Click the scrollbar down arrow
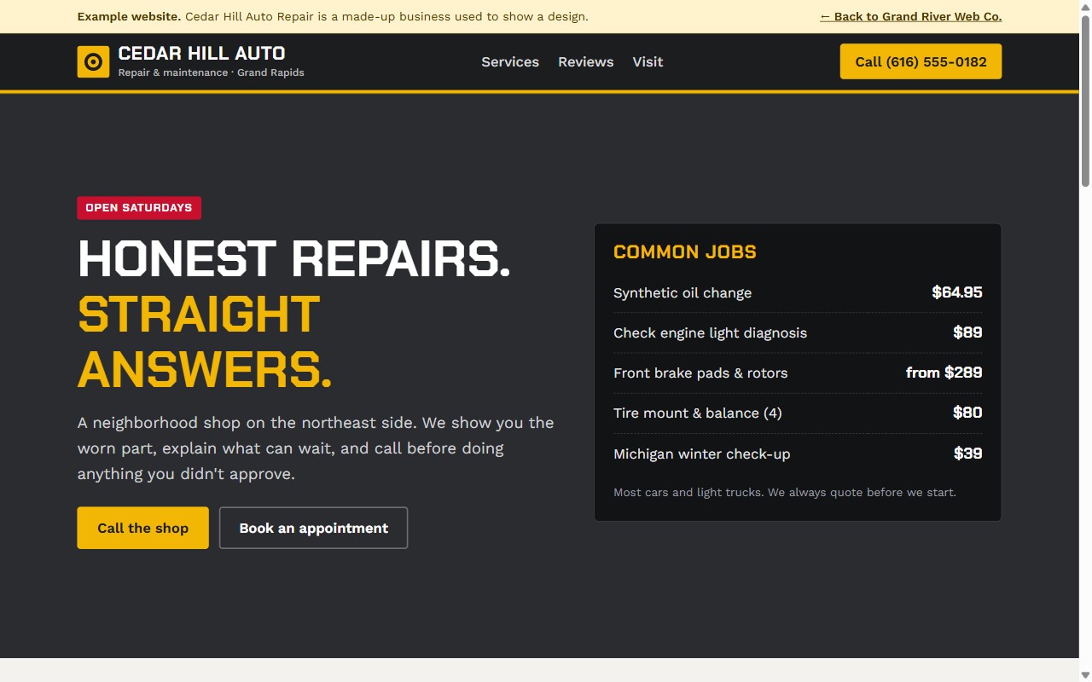The image size is (1092, 682). (1085, 675)
